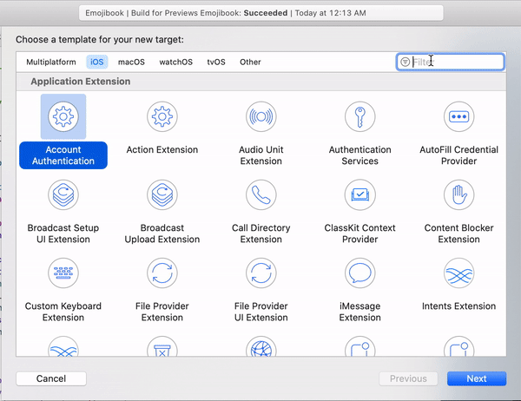Click the Broadcast Upload Extension label
The width and height of the screenshot is (521, 401).
[162, 233]
